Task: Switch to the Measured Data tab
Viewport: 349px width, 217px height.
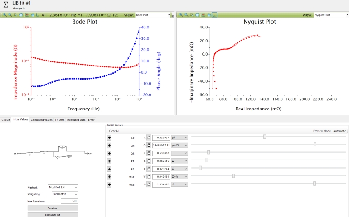Action: [x=76, y=120]
